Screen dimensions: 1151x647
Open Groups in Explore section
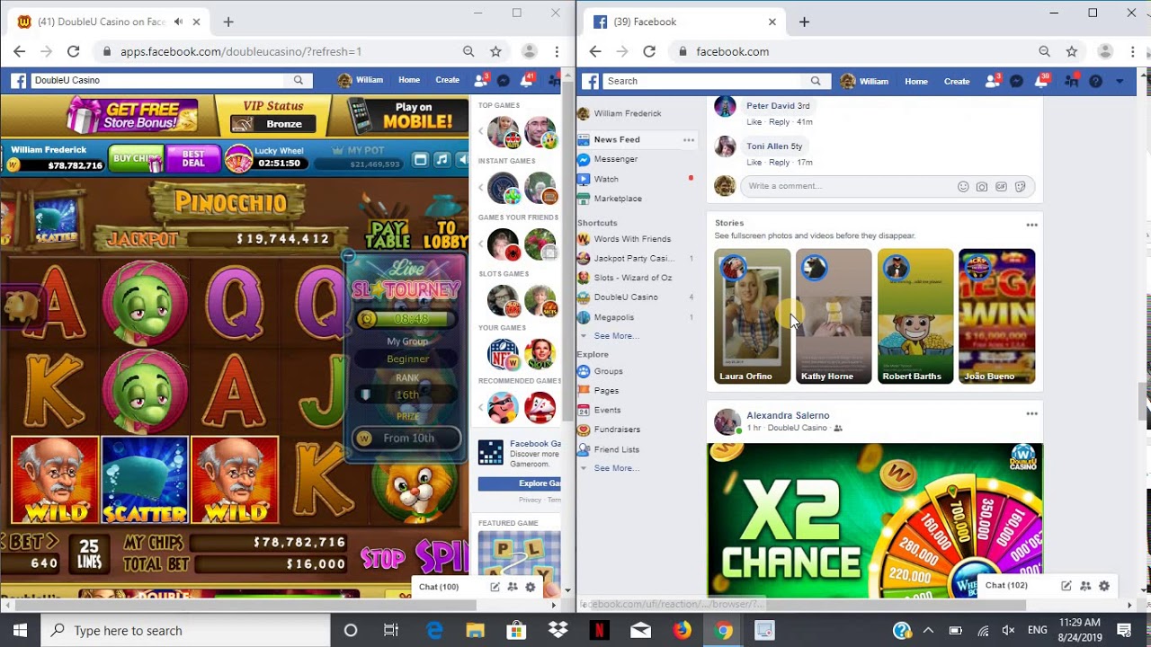tap(608, 371)
